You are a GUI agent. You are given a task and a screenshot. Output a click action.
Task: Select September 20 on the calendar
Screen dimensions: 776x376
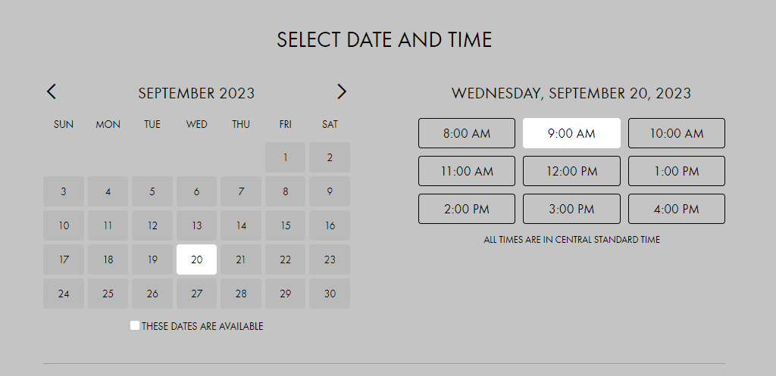pos(196,259)
